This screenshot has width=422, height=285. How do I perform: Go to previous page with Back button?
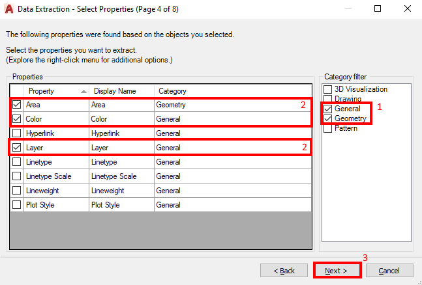[x=284, y=271]
